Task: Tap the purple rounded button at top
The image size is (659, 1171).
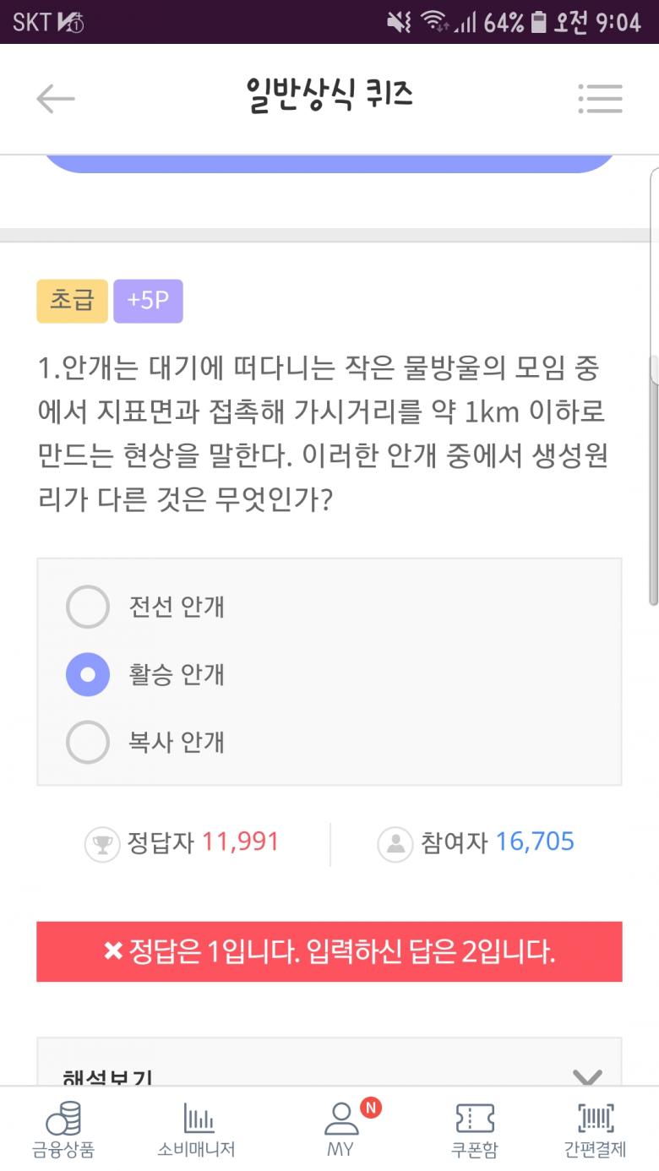Action: (329, 163)
